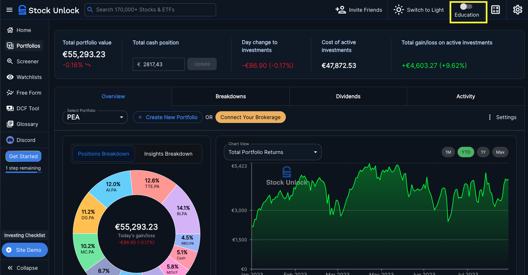Click the Site Demo play icon
Viewport: 528px width, 275px height.
tap(9, 250)
